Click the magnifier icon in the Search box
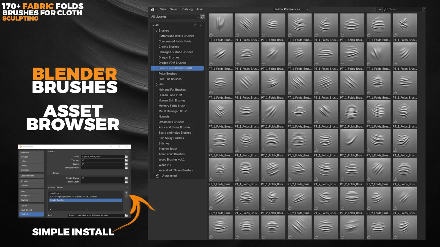 coord(386,9)
